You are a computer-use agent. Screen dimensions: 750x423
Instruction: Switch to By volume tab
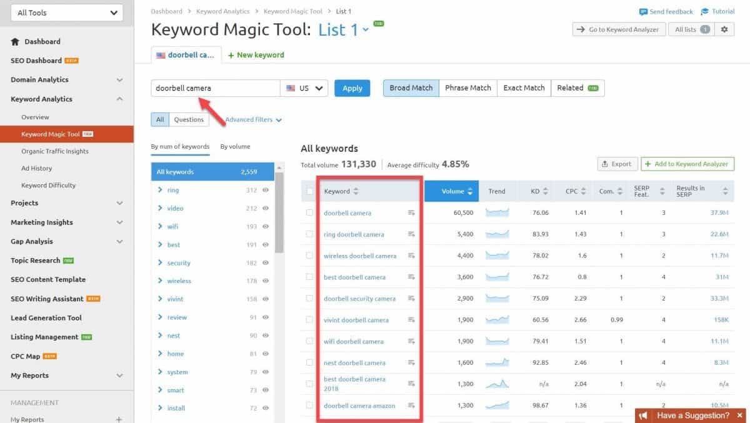(235, 147)
